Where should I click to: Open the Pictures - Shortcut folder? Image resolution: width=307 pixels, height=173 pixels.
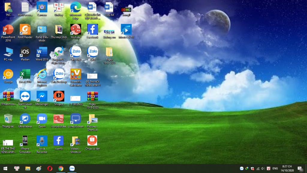(x=92, y=119)
